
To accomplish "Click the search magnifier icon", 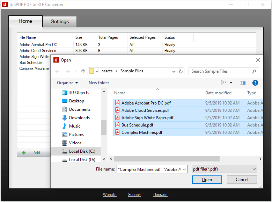I will click(x=254, y=71).
